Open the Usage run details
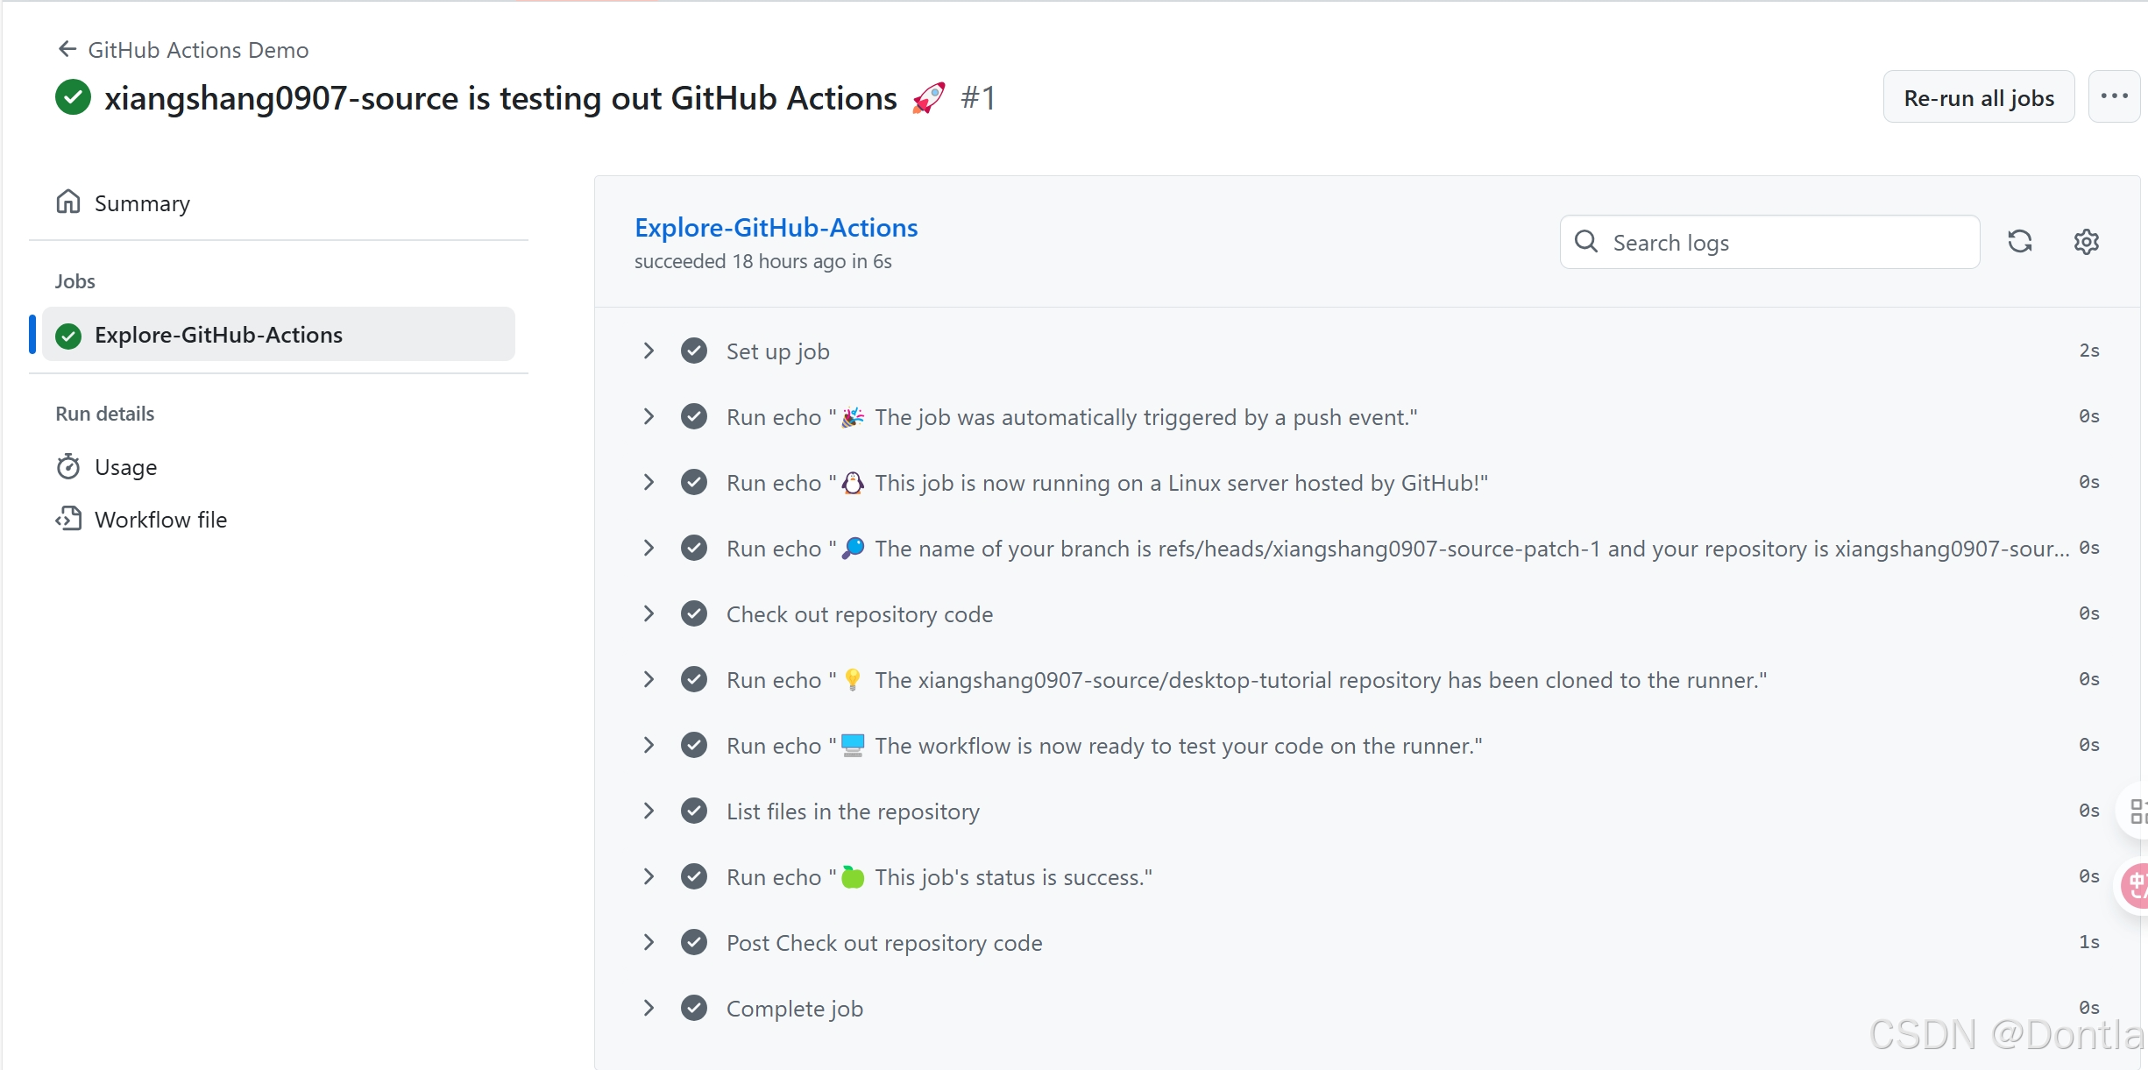2148x1070 pixels. click(x=125, y=467)
